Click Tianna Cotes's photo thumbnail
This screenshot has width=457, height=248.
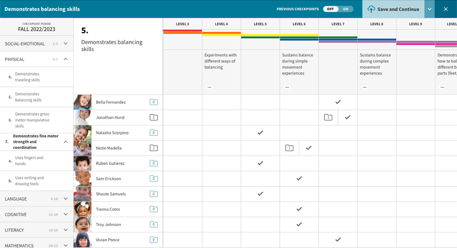pyautogui.click(x=83, y=209)
